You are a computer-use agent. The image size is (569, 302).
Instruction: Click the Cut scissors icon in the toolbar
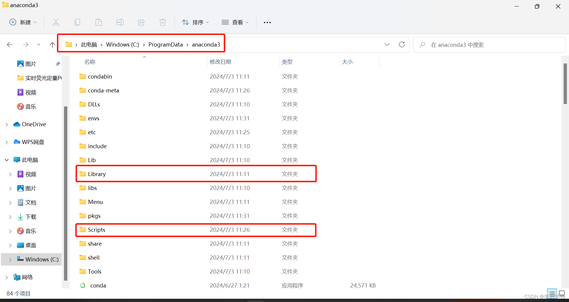[56, 22]
